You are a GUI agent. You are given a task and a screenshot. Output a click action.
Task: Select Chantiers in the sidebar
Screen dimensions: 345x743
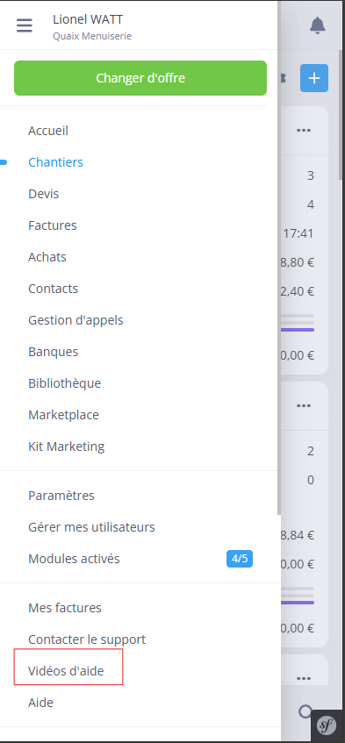click(56, 162)
